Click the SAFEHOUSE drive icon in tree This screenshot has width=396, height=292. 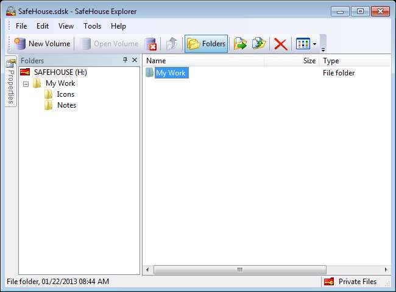pyautogui.click(x=25, y=72)
